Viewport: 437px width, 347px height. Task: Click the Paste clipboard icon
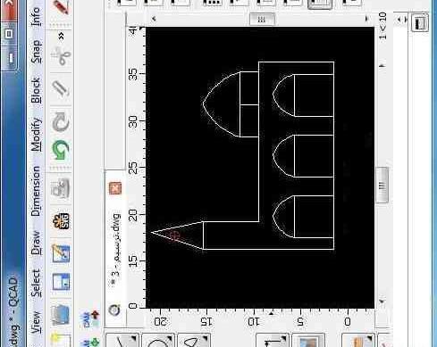click(x=61, y=88)
